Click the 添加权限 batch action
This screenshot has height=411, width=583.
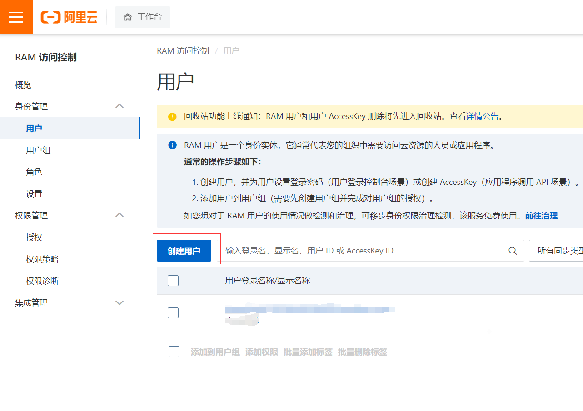coord(262,352)
